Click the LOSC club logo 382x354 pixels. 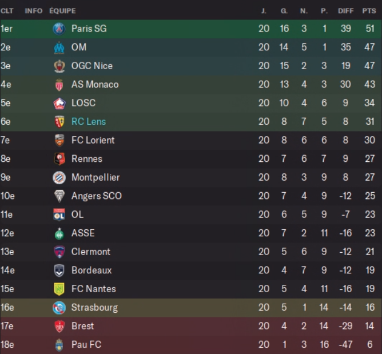59,103
